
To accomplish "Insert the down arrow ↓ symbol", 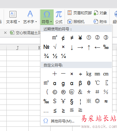I will tap(72, 47).
